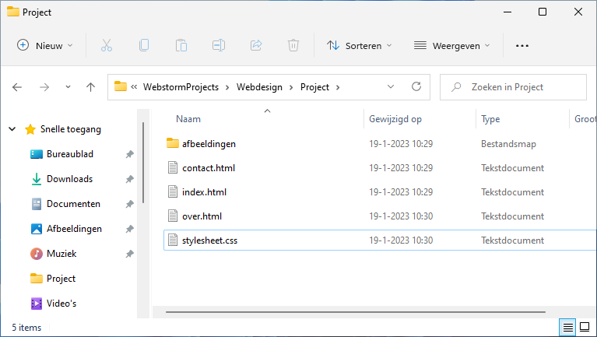Go forward with the right arrow
Image resolution: width=597 pixels, height=337 pixels.
point(44,87)
